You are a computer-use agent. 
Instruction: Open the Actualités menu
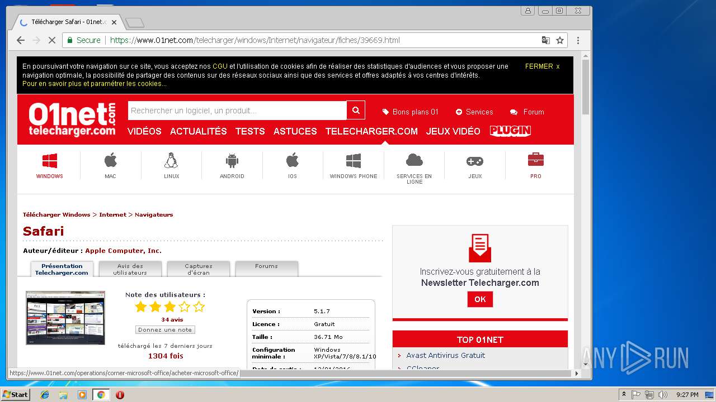click(x=199, y=131)
